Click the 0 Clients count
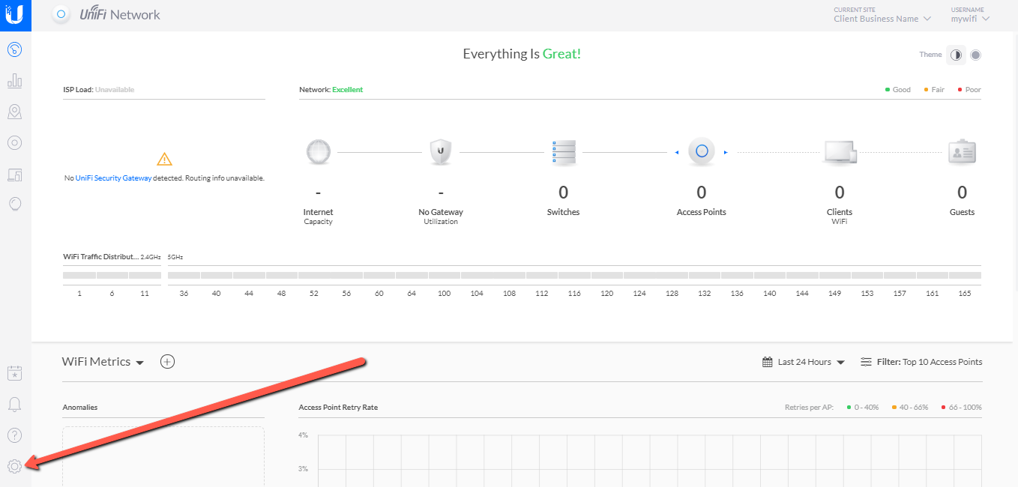1018x487 pixels. [x=840, y=193]
